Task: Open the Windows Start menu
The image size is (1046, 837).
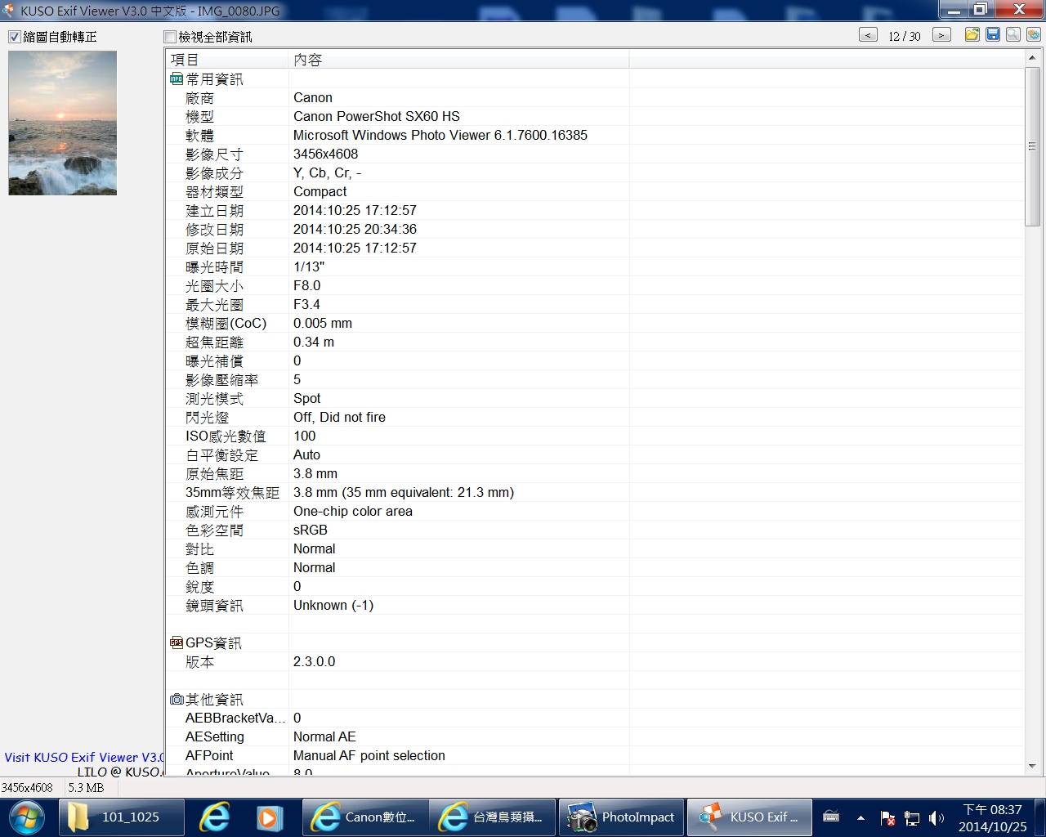Action: tap(27, 817)
